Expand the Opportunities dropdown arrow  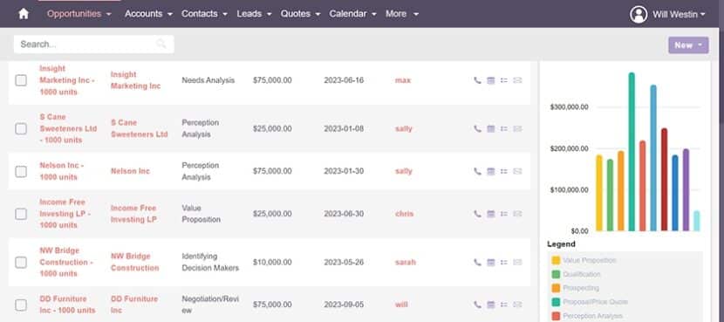(109, 14)
